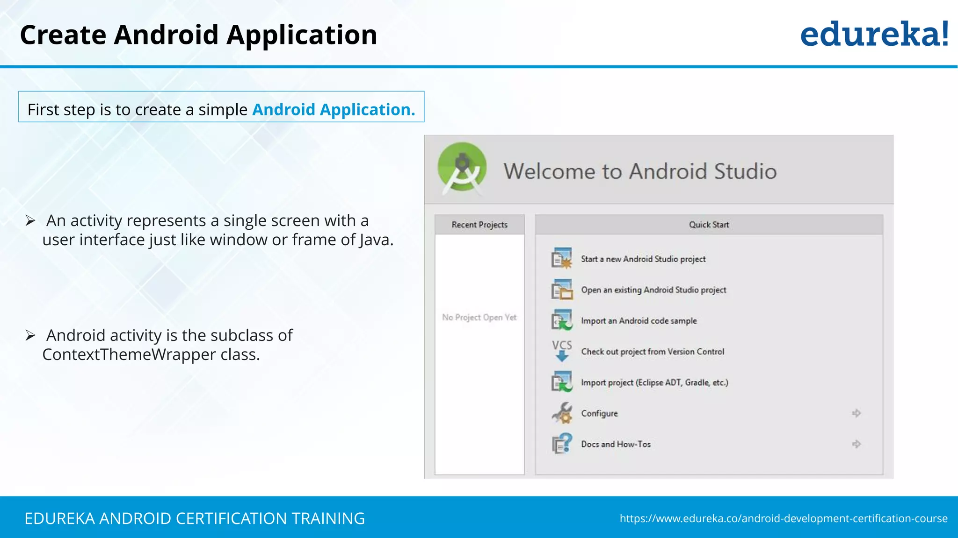Click the new Android Studio project icon
This screenshot has width=958, height=538.
(562, 258)
